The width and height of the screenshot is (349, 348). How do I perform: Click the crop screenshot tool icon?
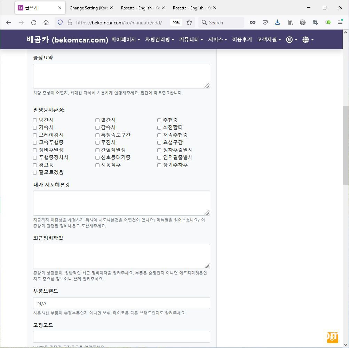[315, 22]
